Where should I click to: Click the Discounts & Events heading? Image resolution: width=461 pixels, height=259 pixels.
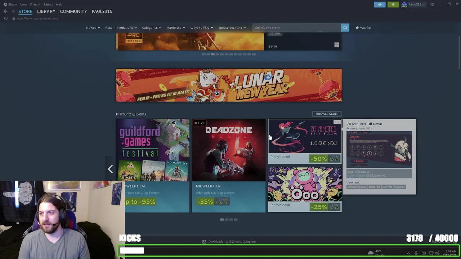[131, 114]
